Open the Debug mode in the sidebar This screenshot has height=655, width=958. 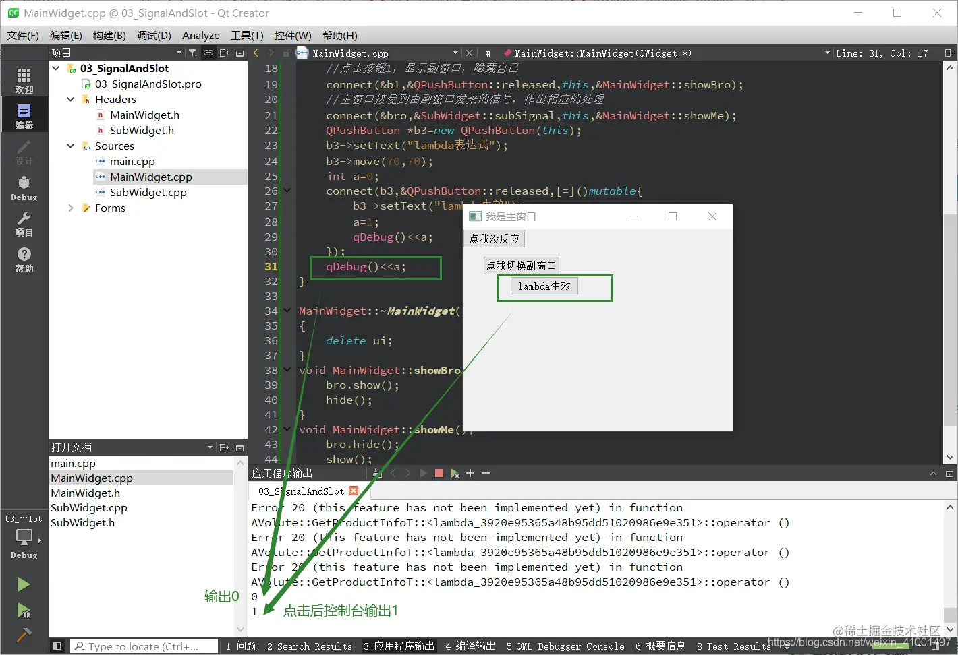point(24,188)
